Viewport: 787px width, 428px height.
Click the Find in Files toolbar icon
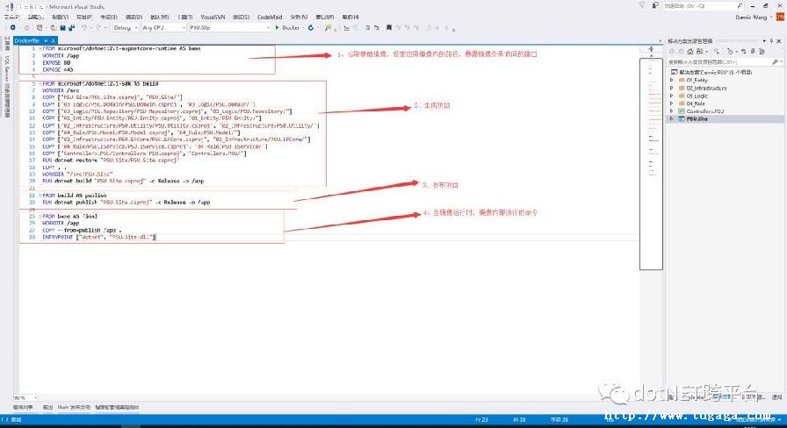click(x=328, y=28)
